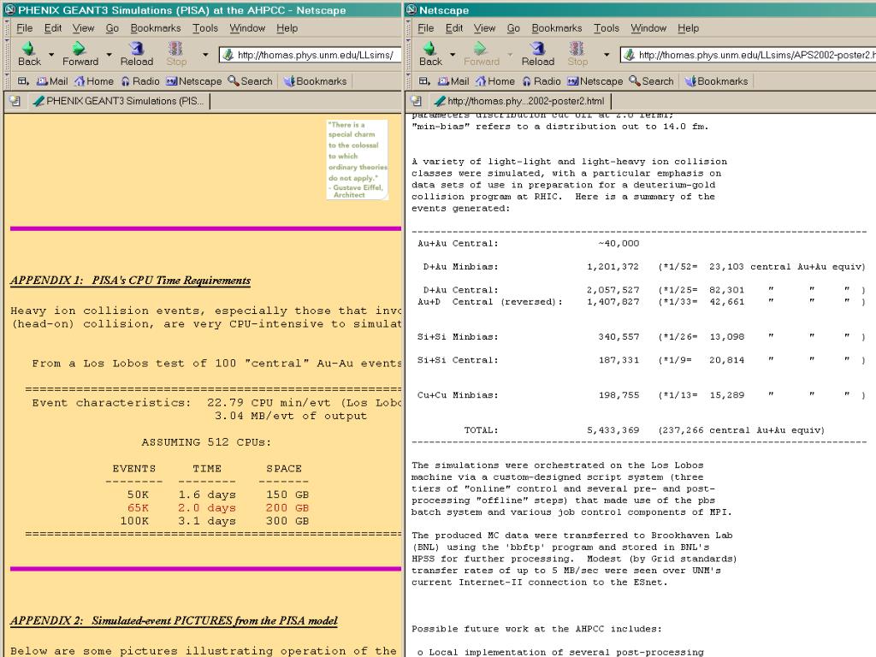Go Home in the APS2002-poster2 window

click(x=494, y=81)
